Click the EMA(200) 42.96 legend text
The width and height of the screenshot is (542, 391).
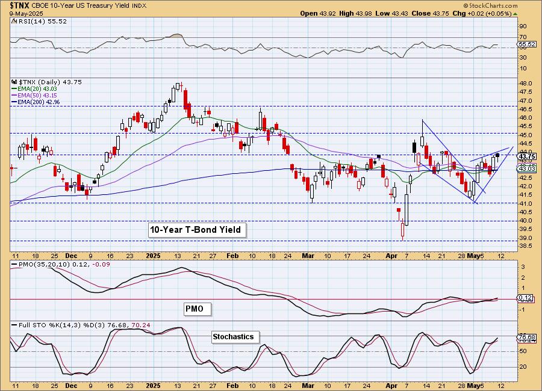(x=39, y=102)
